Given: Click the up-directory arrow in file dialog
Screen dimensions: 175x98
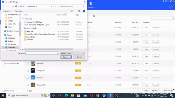Looking at the screenshot, I should (x=13, y=7).
